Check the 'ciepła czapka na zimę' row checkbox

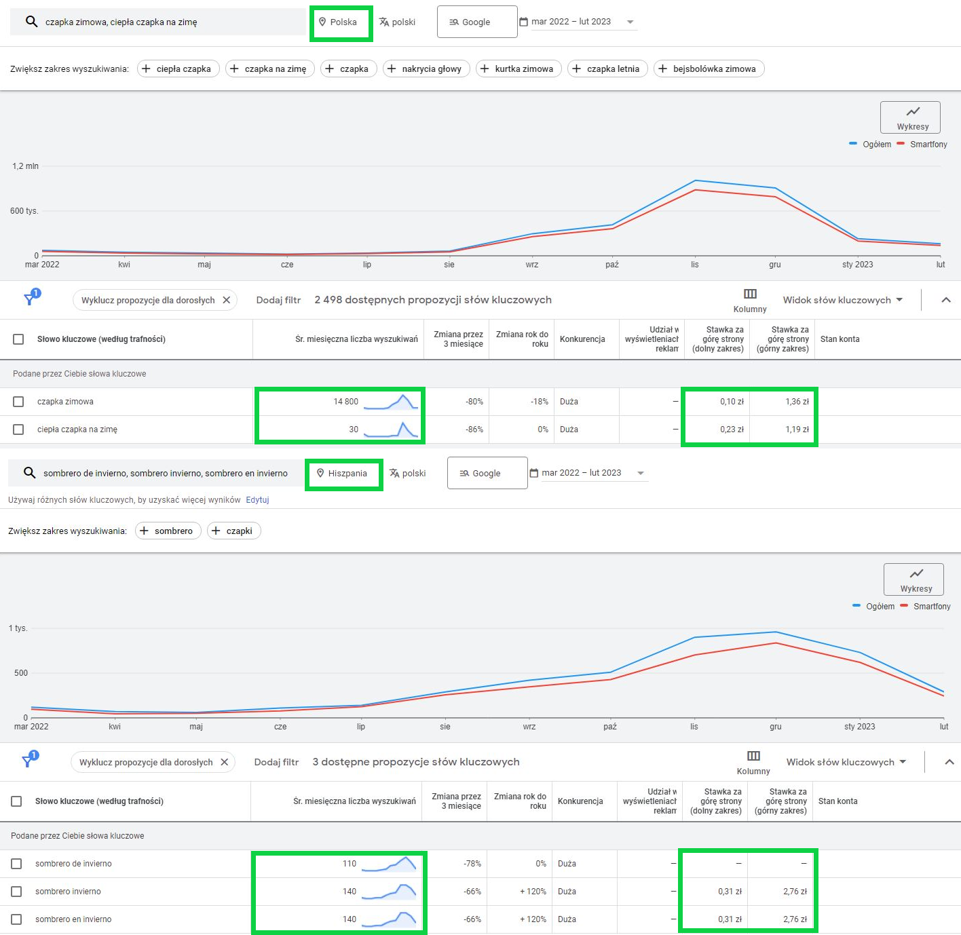18,430
